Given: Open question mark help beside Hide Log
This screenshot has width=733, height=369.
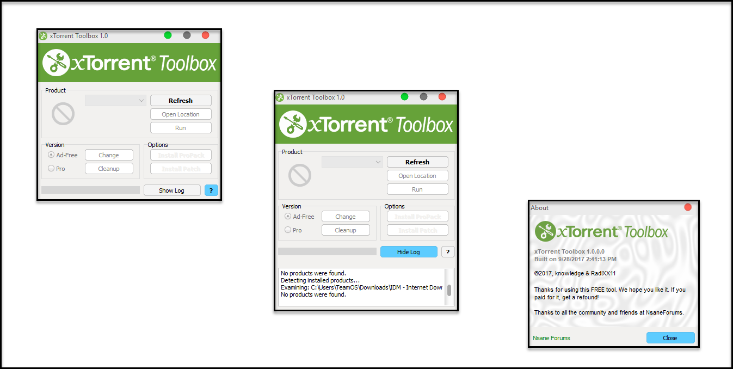Looking at the screenshot, I should tap(448, 252).
